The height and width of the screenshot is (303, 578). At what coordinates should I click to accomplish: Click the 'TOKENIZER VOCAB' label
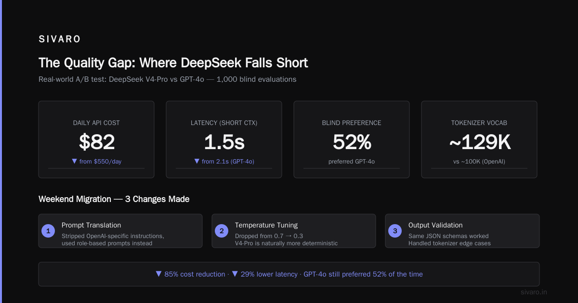pyautogui.click(x=479, y=123)
